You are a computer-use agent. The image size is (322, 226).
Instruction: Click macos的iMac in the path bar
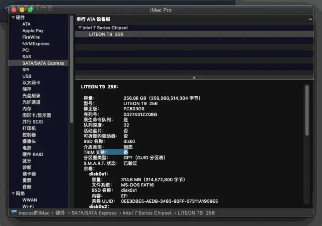click(34, 213)
